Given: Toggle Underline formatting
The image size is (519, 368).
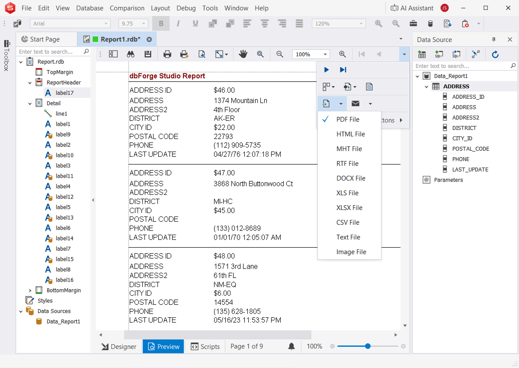Looking at the screenshot, I should [x=195, y=24].
